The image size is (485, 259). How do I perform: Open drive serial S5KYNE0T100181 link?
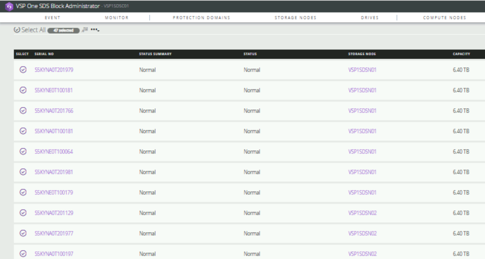click(53, 90)
